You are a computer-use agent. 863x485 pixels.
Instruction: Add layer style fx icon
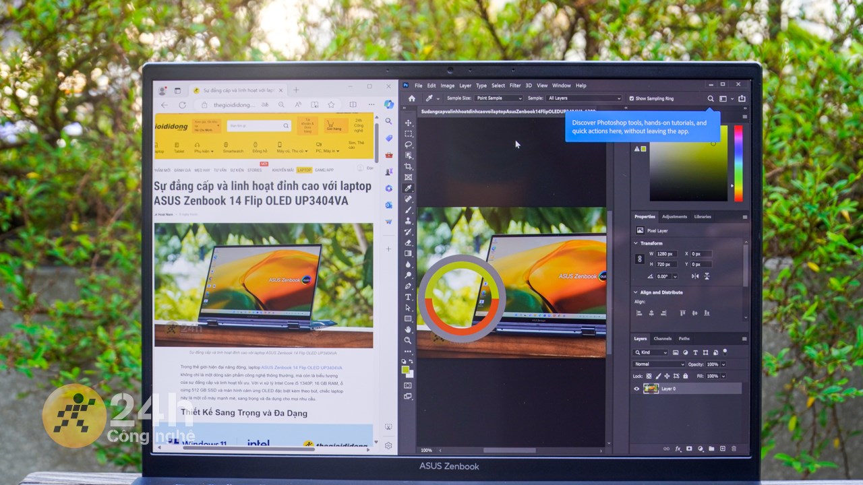pos(678,449)
